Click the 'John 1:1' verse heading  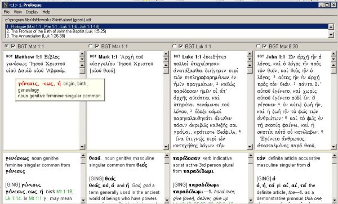click(275, 57)
